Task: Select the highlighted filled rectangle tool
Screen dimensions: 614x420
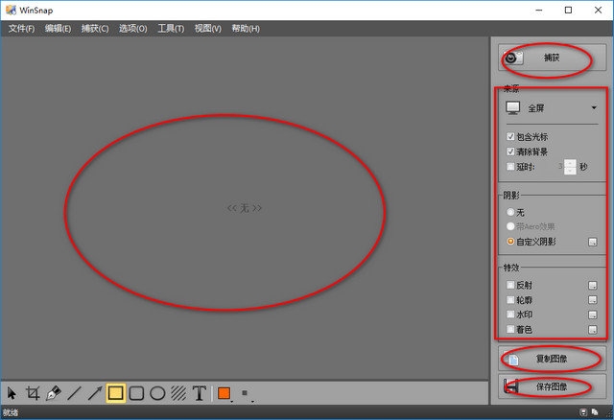Action: click(x=115, y=393)
